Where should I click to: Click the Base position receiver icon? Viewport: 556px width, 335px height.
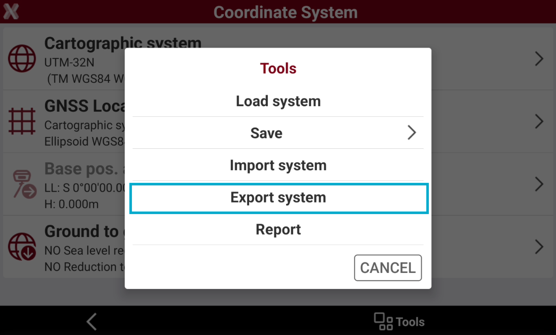click(24, 184)
